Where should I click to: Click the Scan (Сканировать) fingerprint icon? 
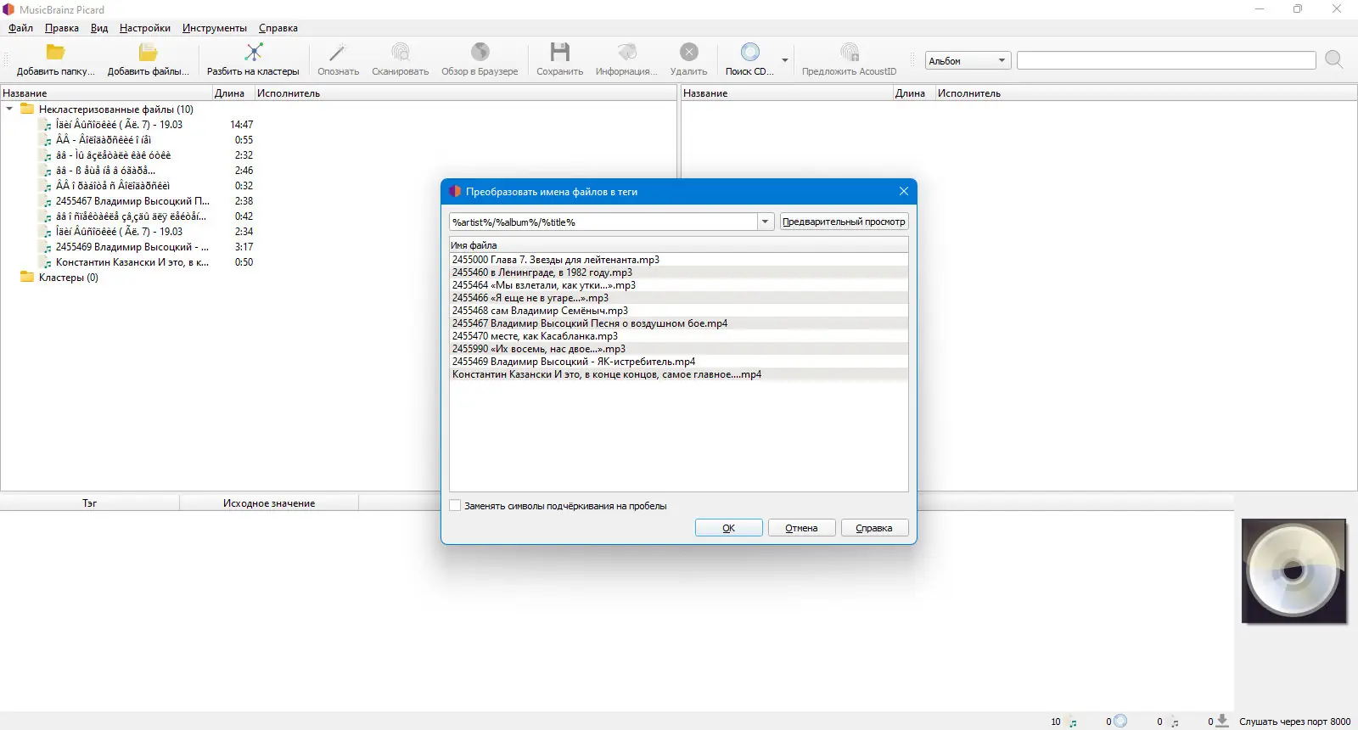click(401, 53)
